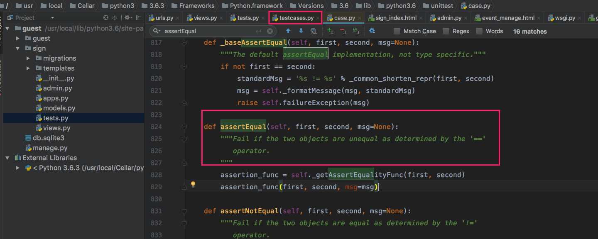Viewport: 598px width, 239px height.
Task: Clear the assertEqual search text
Action: [x=270, y=31]
